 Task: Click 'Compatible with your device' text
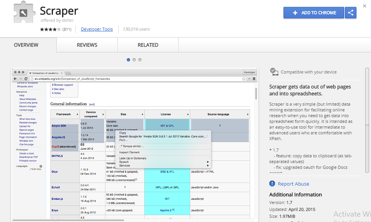[308, 72]
